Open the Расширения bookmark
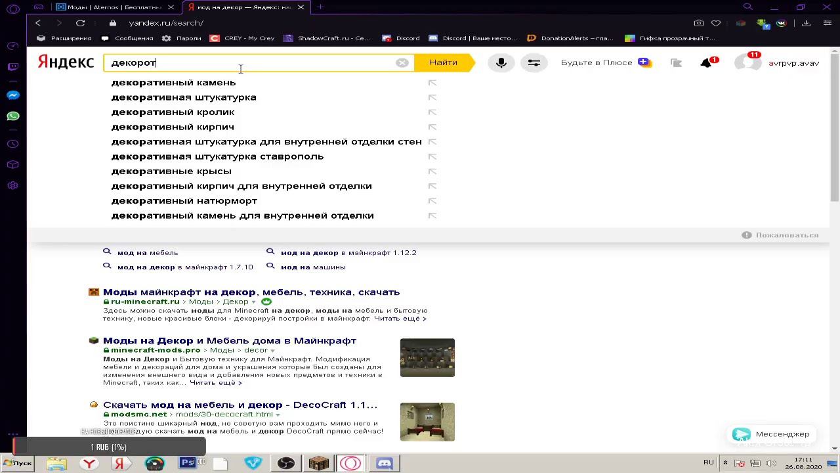The height and width of the screenshot is (473, 840). pos(64,38)
